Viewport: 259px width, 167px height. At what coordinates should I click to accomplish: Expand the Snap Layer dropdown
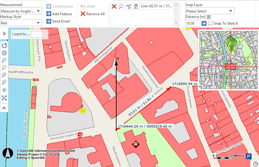pyautogui.click(x=210, y=11)
